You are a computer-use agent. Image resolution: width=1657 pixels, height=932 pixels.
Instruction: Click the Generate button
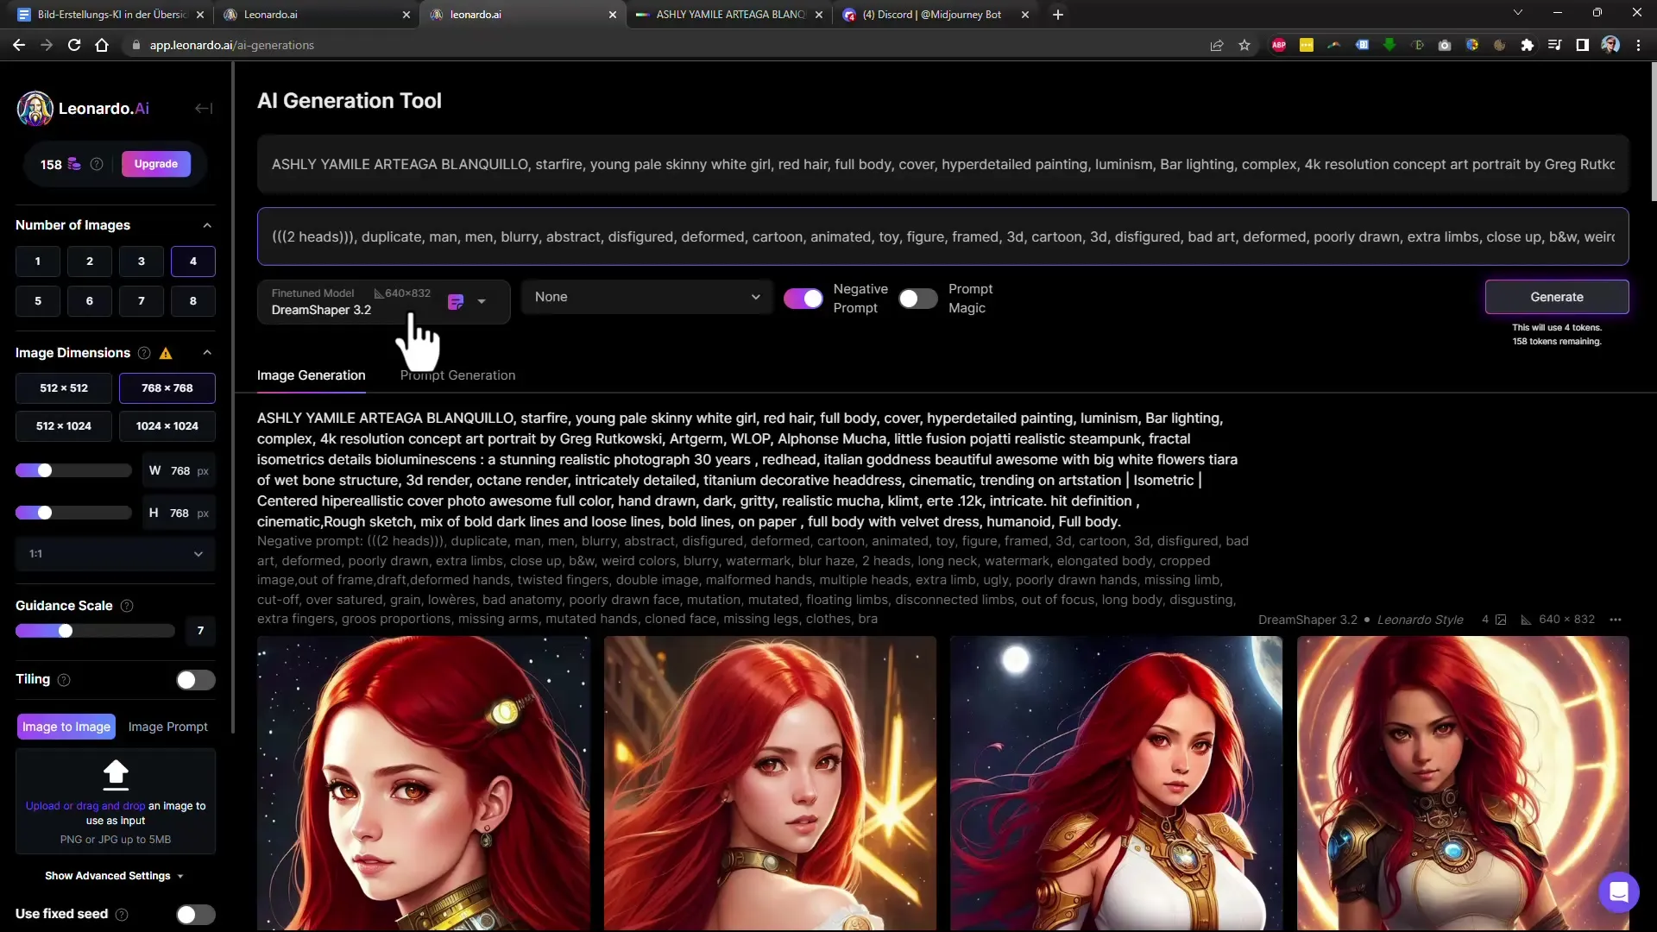pos(1557,297)
